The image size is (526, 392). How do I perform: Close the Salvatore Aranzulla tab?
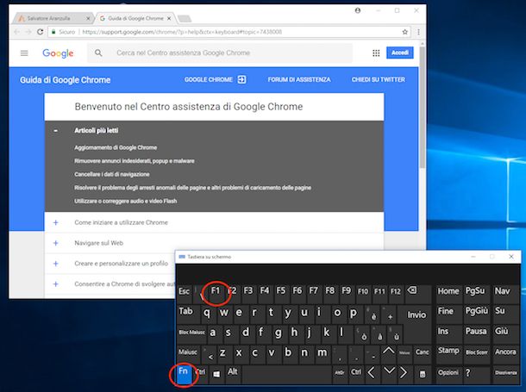click(88, 18)
